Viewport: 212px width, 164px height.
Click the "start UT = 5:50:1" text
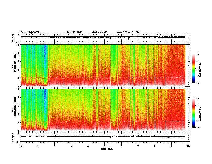tap(129, 32)
